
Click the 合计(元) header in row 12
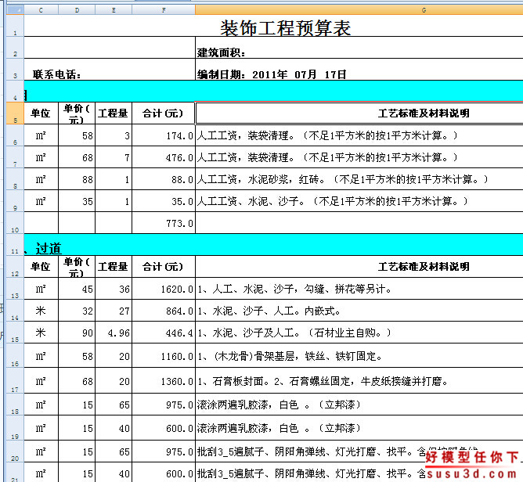click(x=164, y=267)
